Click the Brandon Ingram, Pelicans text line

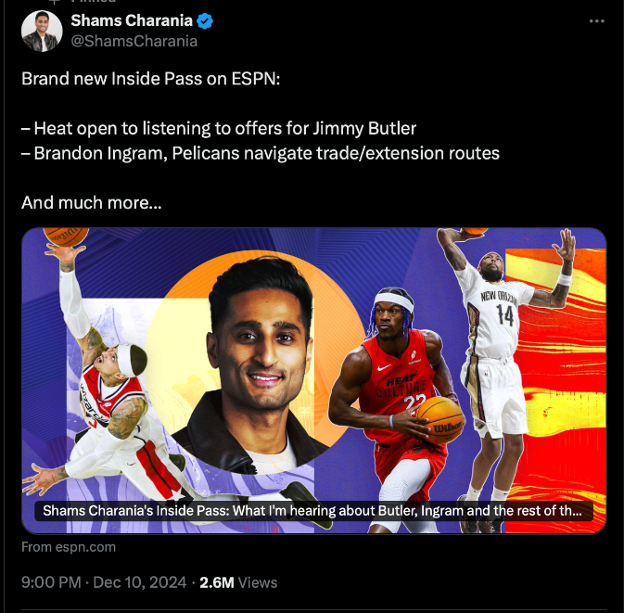pyautogui.click(x=261, y=154)
